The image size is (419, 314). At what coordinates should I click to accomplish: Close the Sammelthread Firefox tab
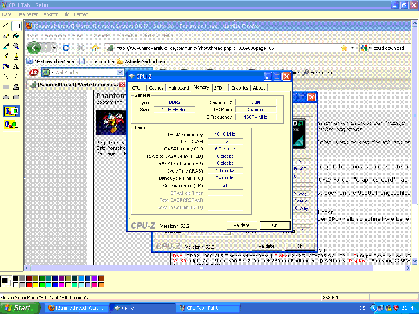point(122,85)
